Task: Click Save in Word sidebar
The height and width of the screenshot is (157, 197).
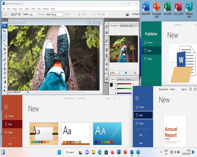Action: click(141, 143)
